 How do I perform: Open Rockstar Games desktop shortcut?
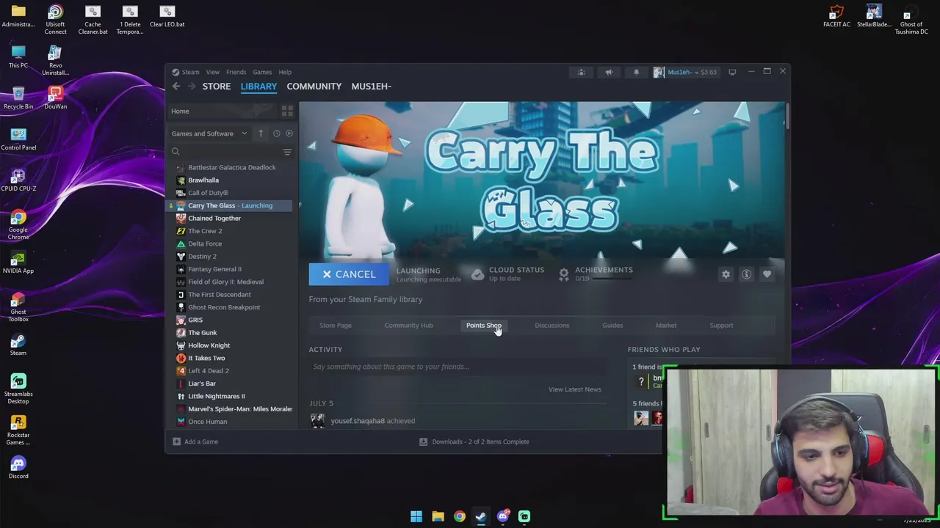18,430
